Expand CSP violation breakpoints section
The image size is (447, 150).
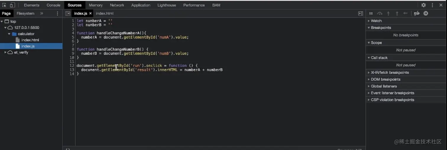point(406,100)
